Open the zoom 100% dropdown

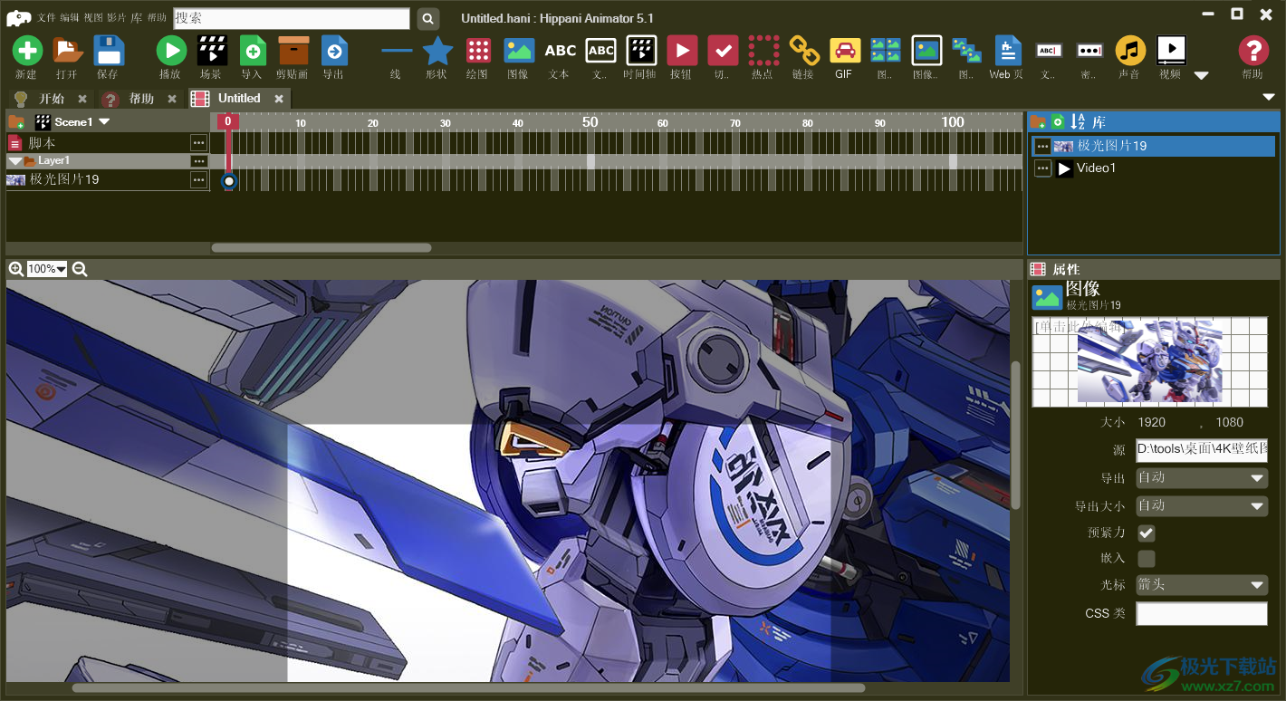coord(47,269)
